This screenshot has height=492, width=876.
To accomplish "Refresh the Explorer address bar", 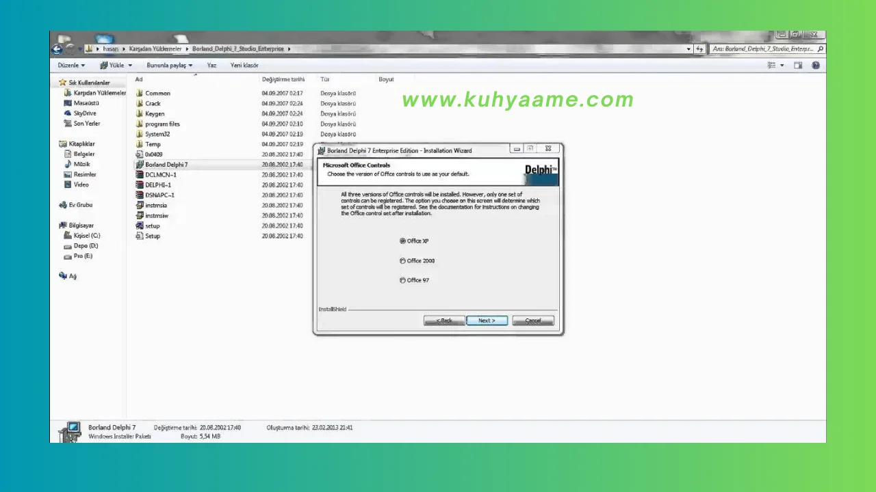I will pyautogui.click(x=699, y=49).
